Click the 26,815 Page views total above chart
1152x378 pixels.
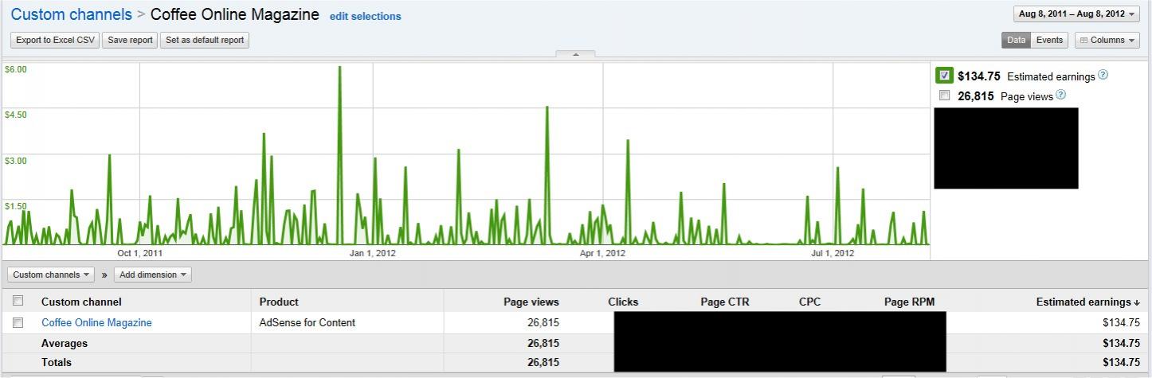point(976,95)
